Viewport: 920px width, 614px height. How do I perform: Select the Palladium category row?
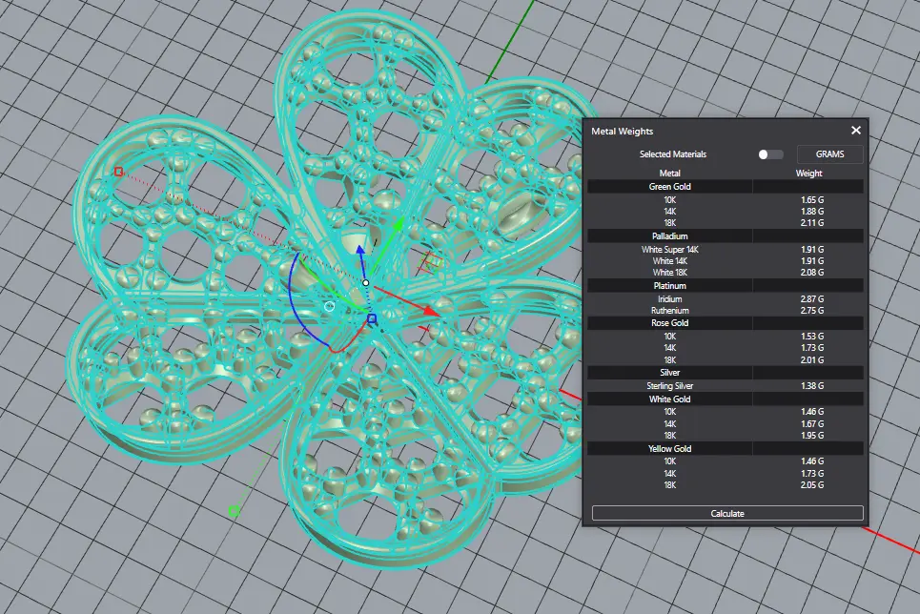point(726,236)
